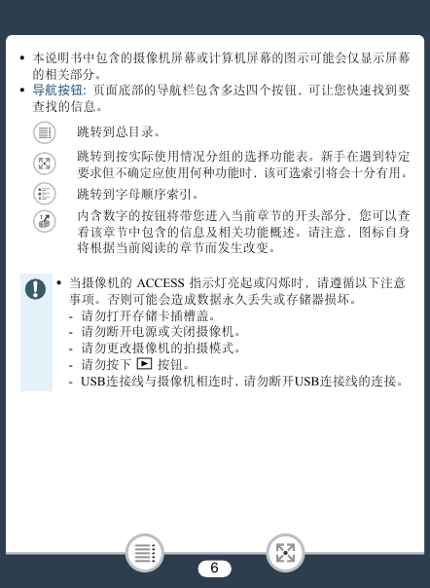Viewport: 430px width, 588px height.
Task: Click the paragraph starting 内含数字的按钮将带您
Action: point(243,232)
